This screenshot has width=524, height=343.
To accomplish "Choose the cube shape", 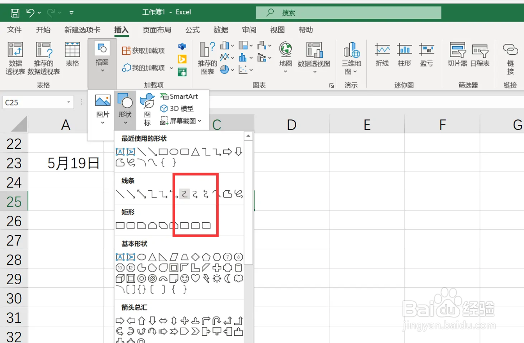I will 120,278.
